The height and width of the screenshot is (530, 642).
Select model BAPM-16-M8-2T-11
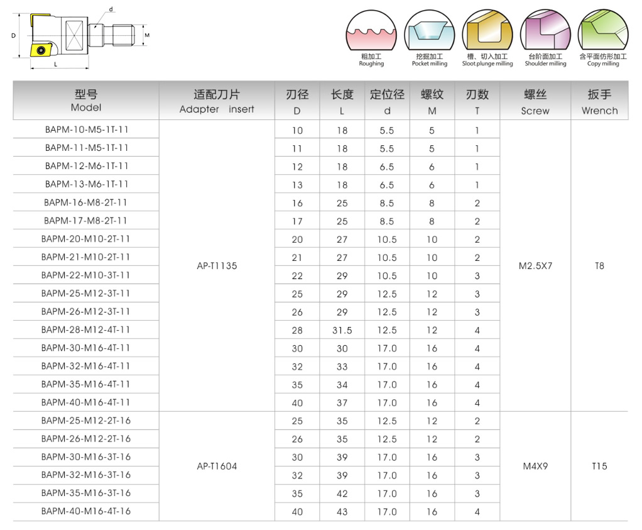[x=85, y=202]
